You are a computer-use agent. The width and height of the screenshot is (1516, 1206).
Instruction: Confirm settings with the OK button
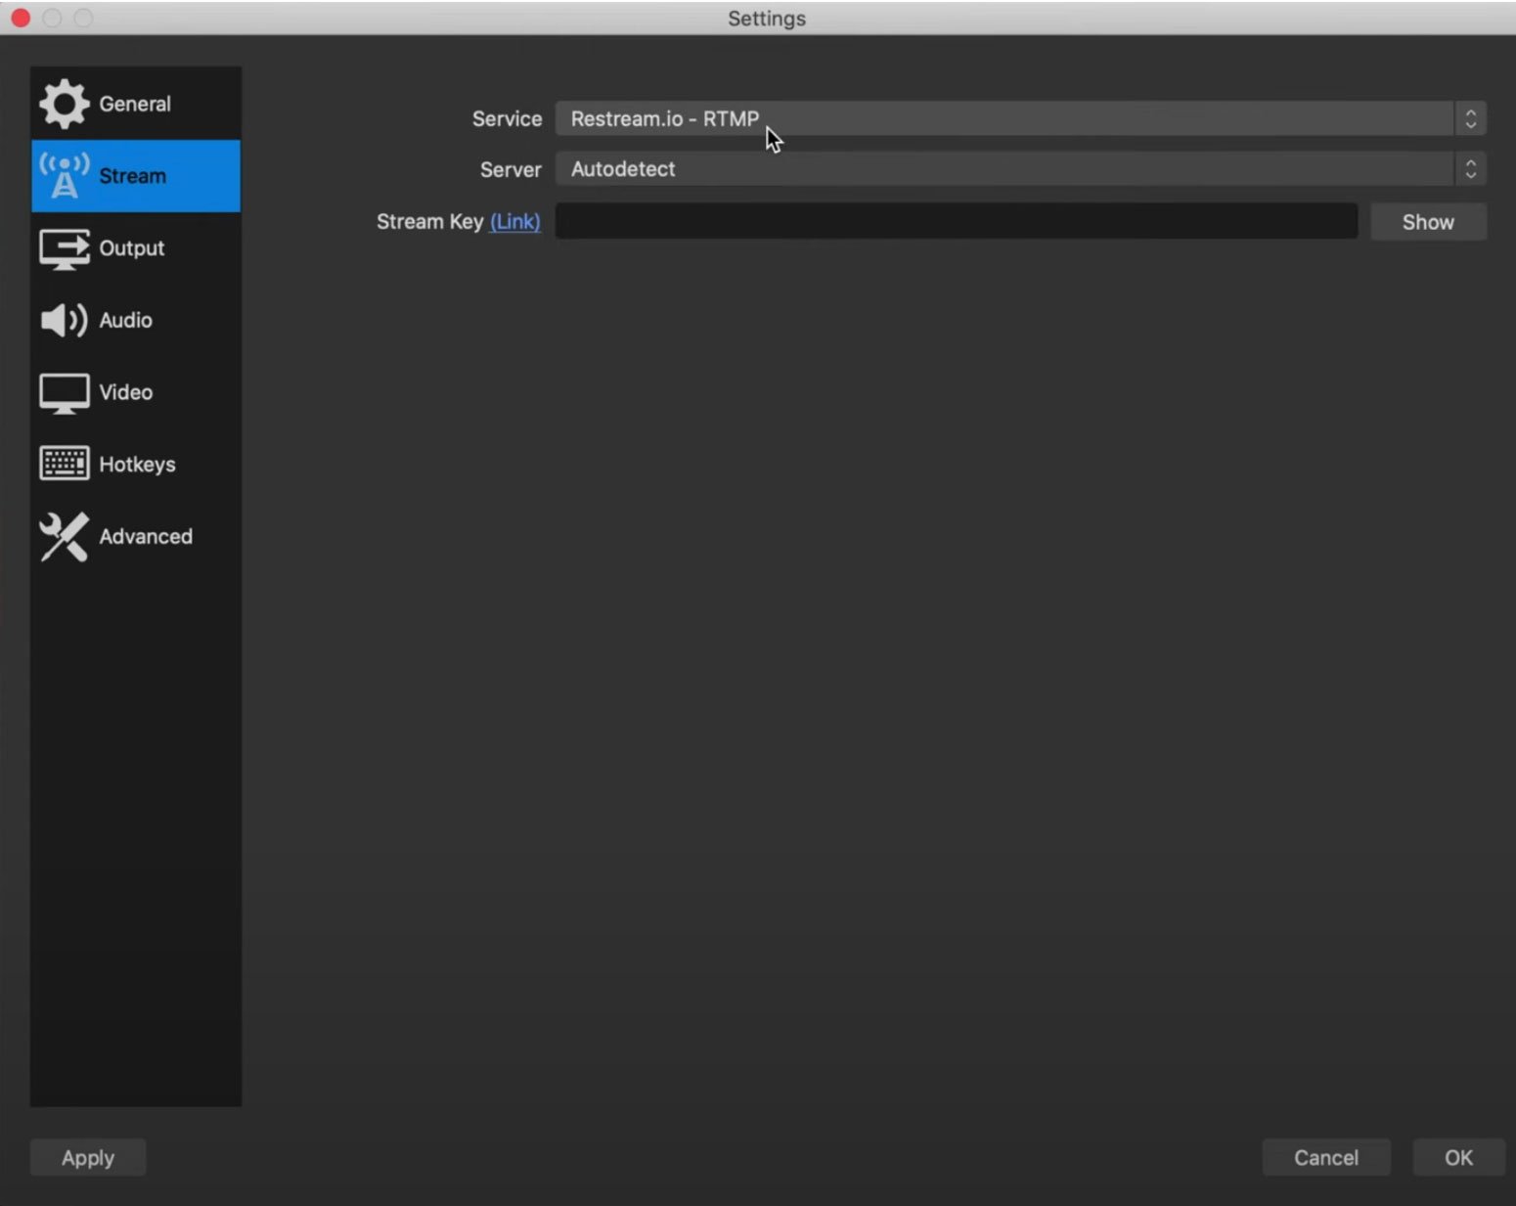click(1457, 1157)
